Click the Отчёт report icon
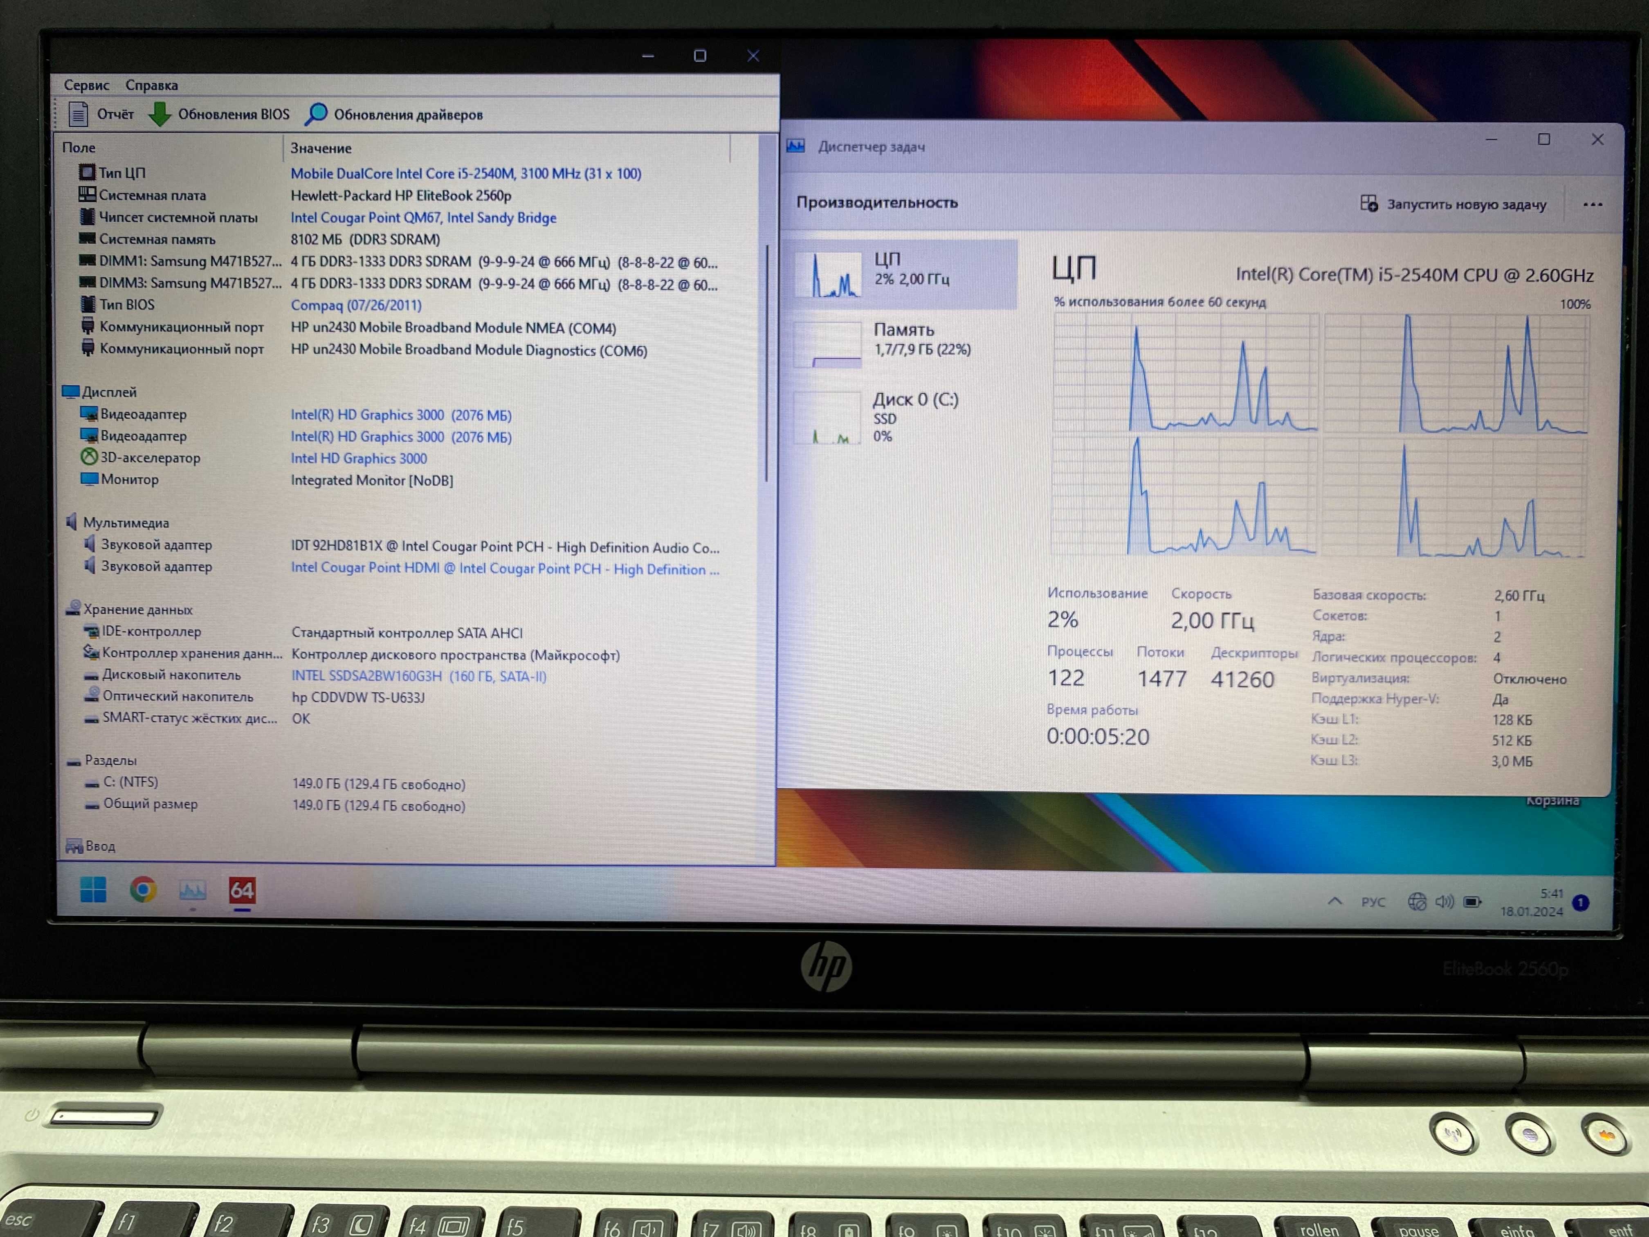This screenshot has height=1237, width=1649. (x=78, y=114)
